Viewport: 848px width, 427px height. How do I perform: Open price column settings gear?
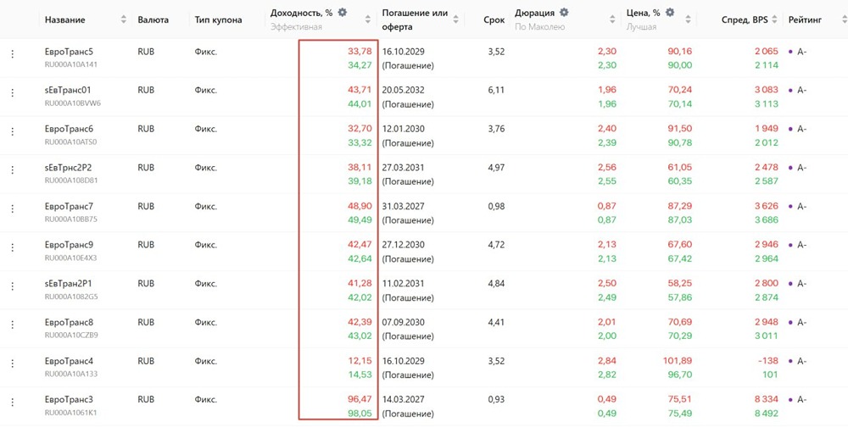pos(670,13)
